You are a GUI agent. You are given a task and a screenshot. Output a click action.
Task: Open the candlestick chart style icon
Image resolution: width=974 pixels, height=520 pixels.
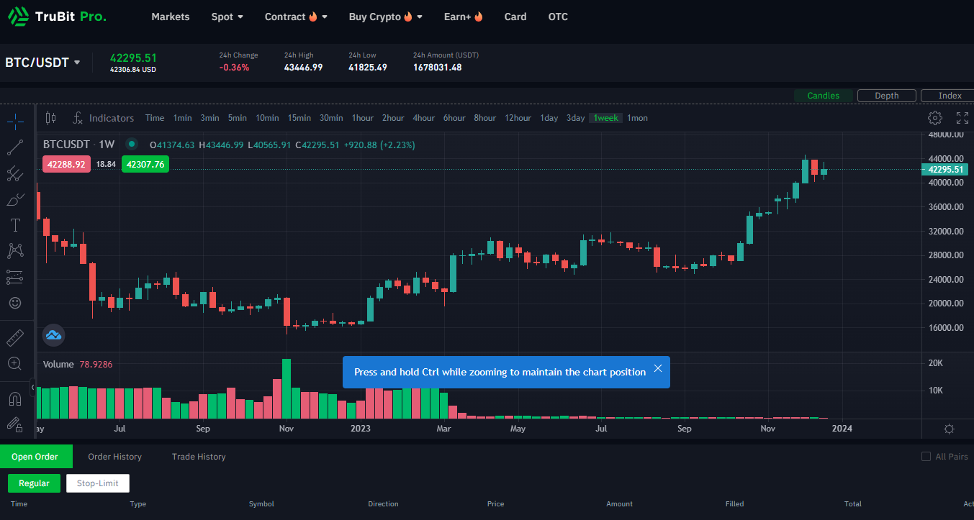click(x=50, y=118)
